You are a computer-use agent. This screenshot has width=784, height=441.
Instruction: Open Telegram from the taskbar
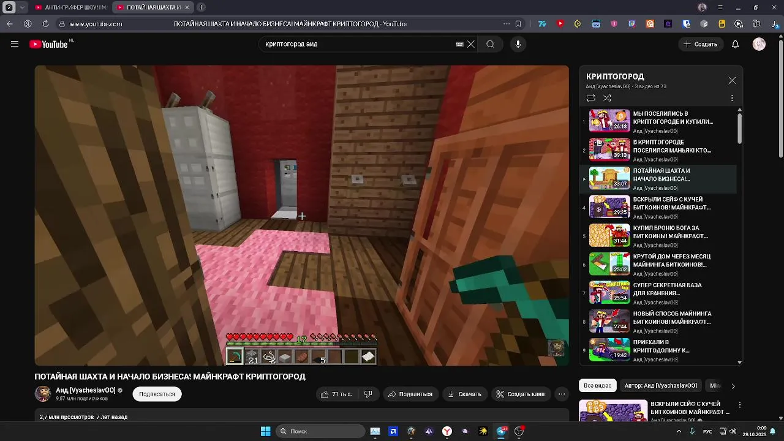(502, 431)
